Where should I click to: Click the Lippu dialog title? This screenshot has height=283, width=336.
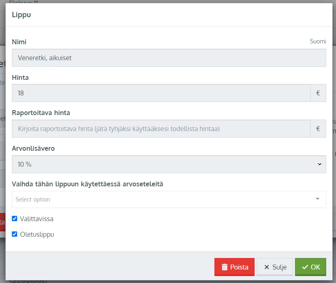21,15
